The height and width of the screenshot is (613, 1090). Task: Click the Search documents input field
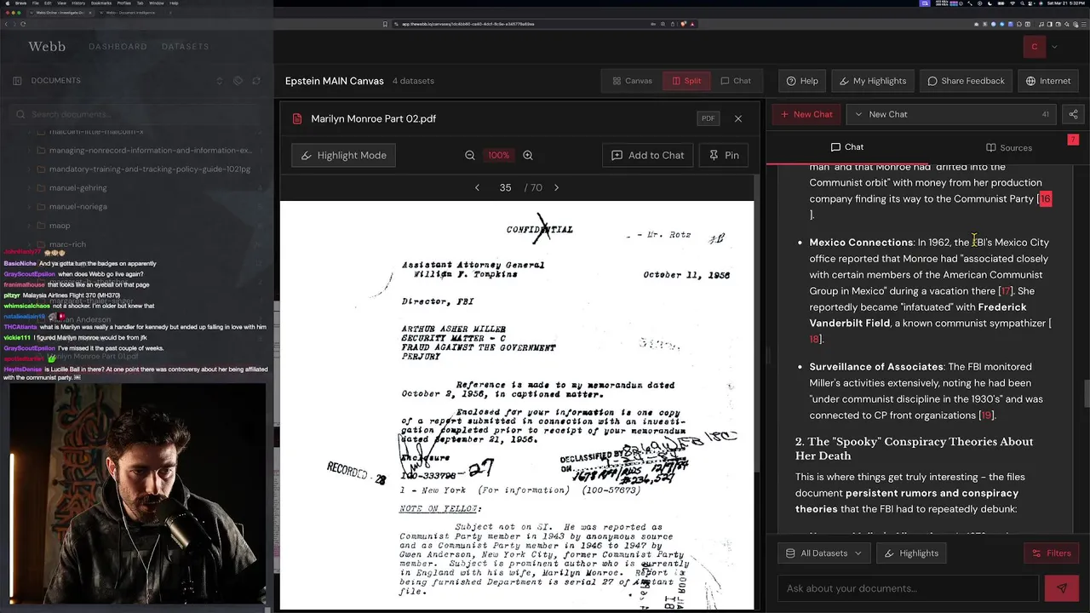pyautogui.click(x=136, y=114)
